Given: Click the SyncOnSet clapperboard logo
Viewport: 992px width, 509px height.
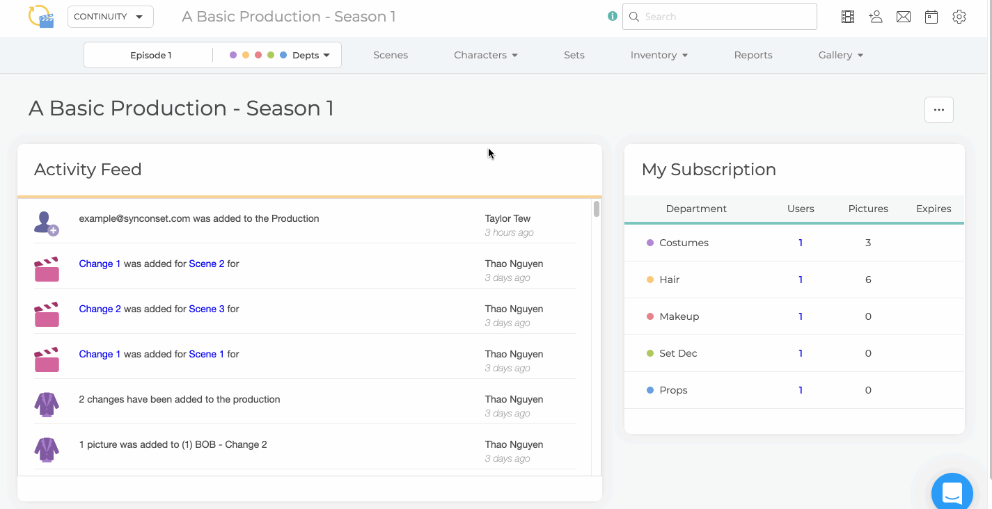Looking at the screenshot, I should pyautogui.click(x=41, y=16).
